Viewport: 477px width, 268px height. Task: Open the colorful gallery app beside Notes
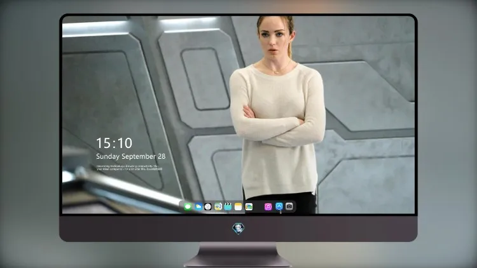tap(249, 206)
